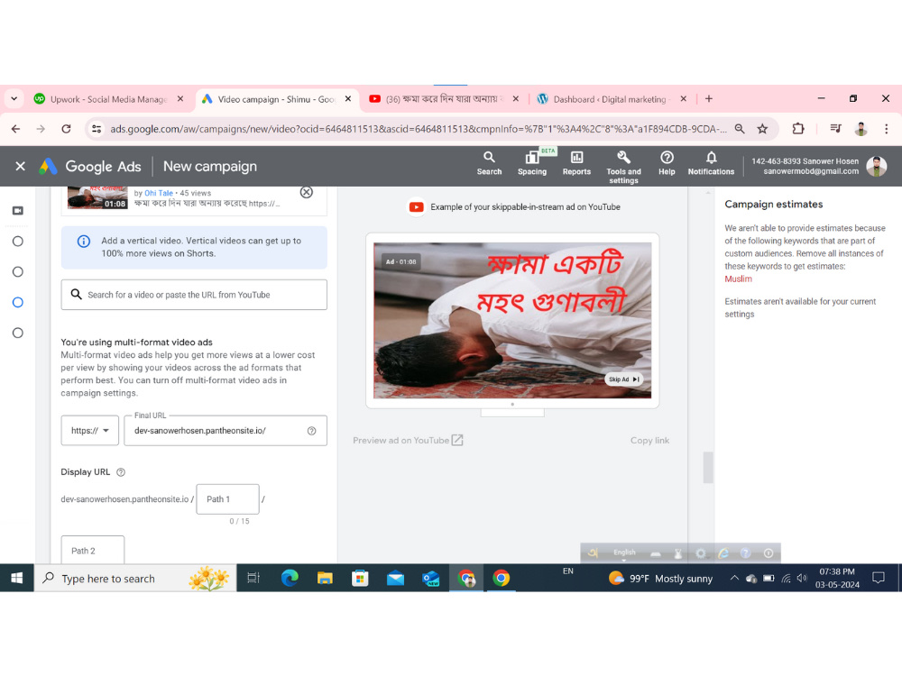The height and width of the screenshot is (676, 902).
Task: Remove the selected Ohi Tale video
Action: coord(307,192)
